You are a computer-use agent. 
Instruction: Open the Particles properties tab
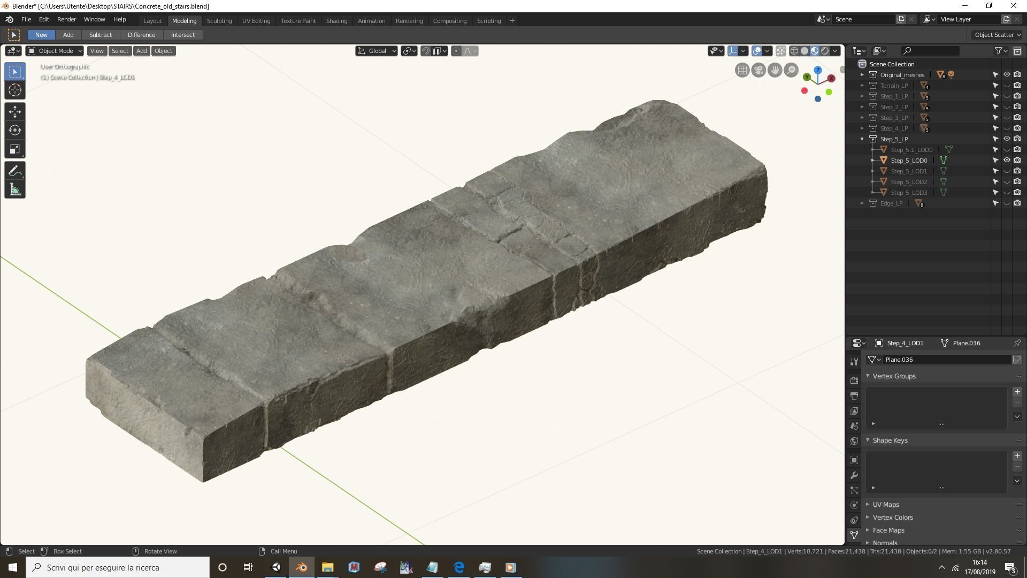pos(854,490)
